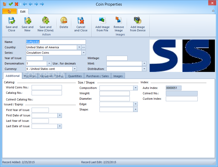Click the Remove Image icon
This screenshot has width=218, height=167.
click(119, 21)
